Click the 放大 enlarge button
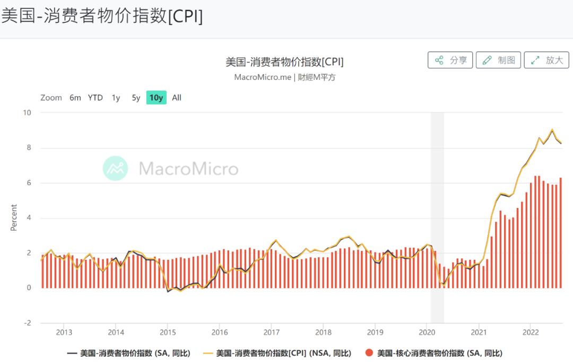This screenshot has height=362, width=573. [x=546, y=60]
